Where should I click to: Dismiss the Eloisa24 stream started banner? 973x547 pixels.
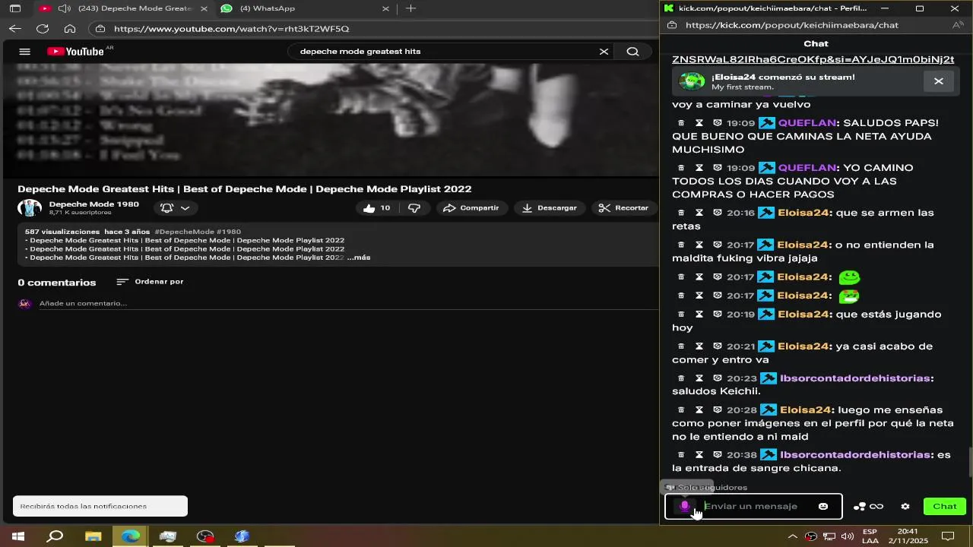point(939,81)
